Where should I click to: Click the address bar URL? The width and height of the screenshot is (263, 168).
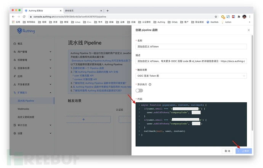click(x=70, y=17)
